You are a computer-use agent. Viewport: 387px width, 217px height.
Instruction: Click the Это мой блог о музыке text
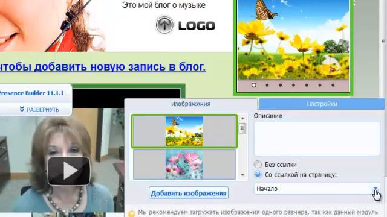pos(164,5)
